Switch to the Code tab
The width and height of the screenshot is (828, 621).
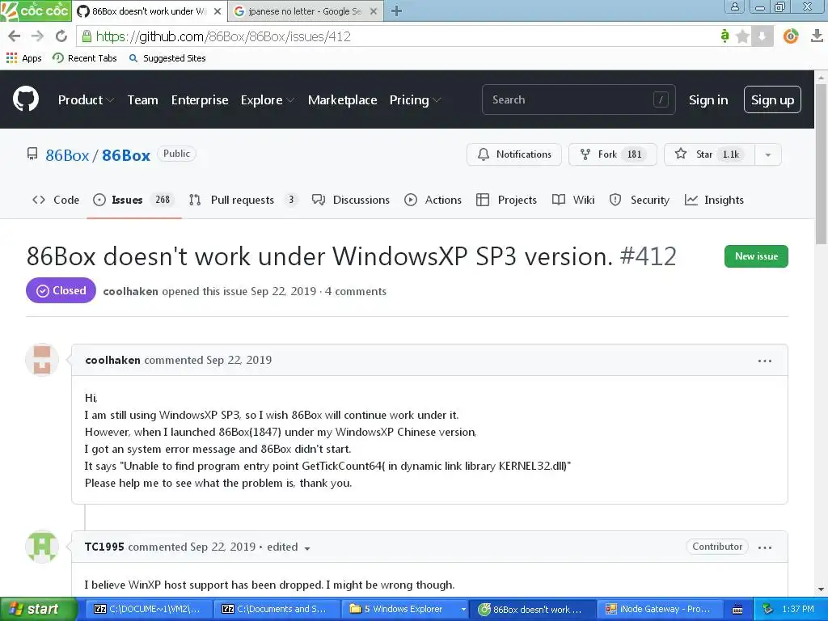(x=56, y=200)
